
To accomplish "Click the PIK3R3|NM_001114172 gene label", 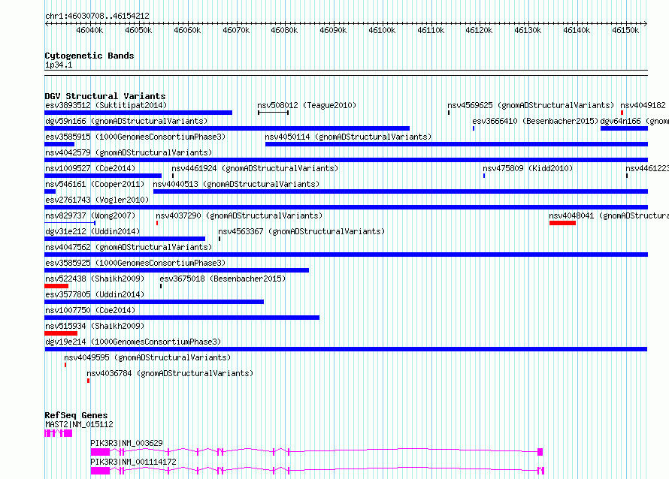I will click(133, 462).
